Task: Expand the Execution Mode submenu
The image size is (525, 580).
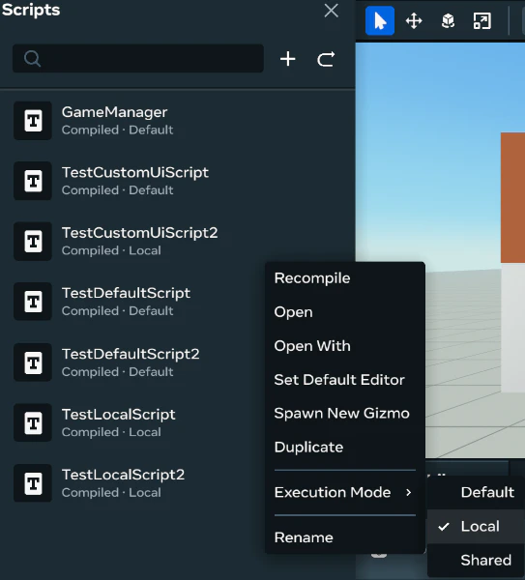Action: (345, 492)
